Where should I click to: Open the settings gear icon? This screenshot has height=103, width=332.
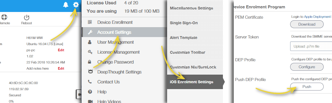pyautogui.click(x=76, y=5)
